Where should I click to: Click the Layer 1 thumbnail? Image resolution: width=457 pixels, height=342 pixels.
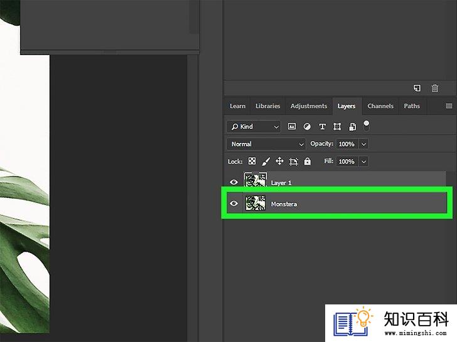(255, 180)
